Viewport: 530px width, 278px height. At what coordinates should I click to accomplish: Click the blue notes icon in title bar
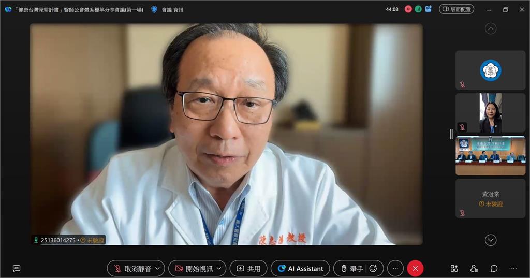pyautogui.click(x=428, y=9)
